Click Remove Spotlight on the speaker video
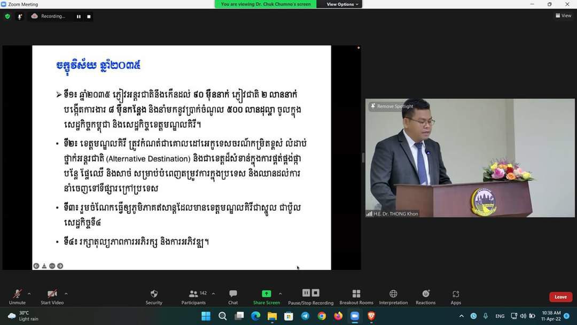The height and width of the screenshot is (325, 577). tap(392, 106)
